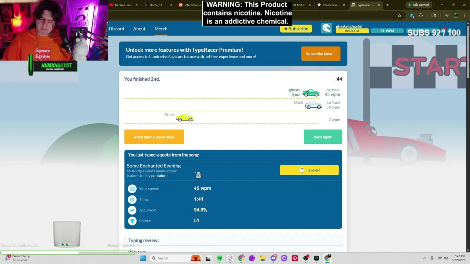Click the yellow UPGRADE badge
The image size is (470, 264).
click(x=352, y=31)
